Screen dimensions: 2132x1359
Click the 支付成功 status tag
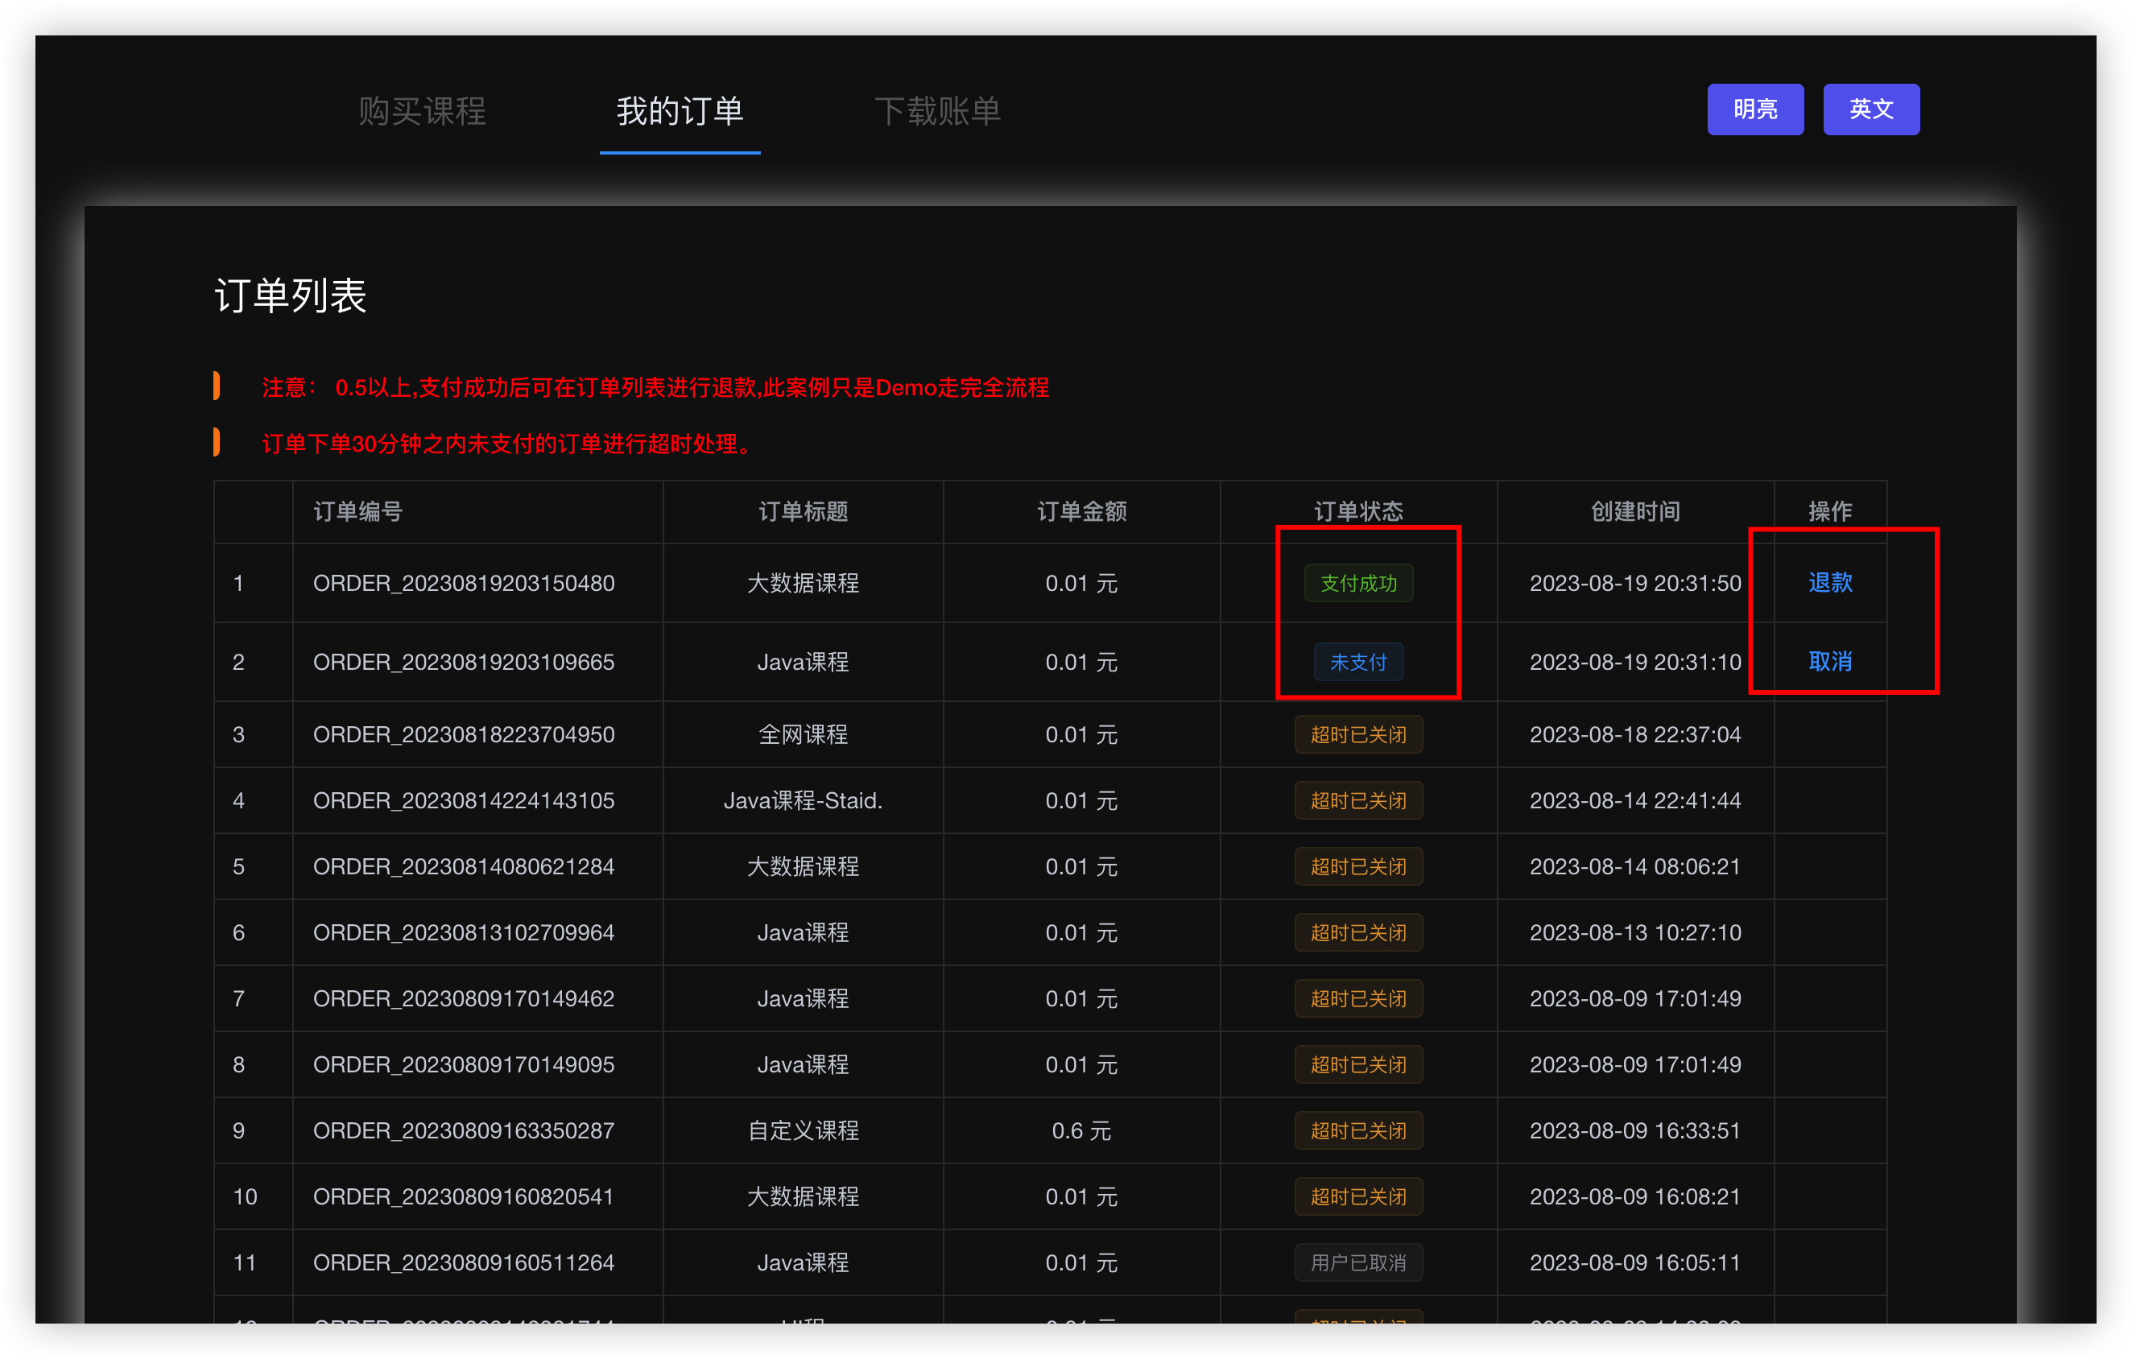point(1357,584)
